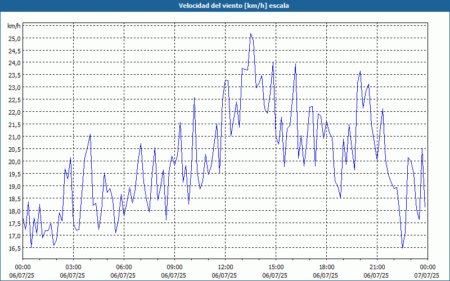Screen dimensions: 450x281
Task: Select the 06:00 time axis label
Action: 124,267
